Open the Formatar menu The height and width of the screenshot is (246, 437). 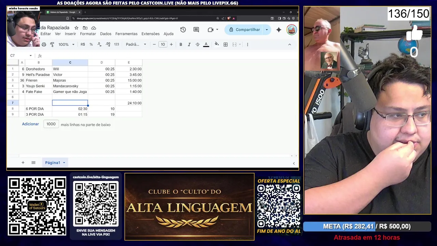(x=88, y=34)
